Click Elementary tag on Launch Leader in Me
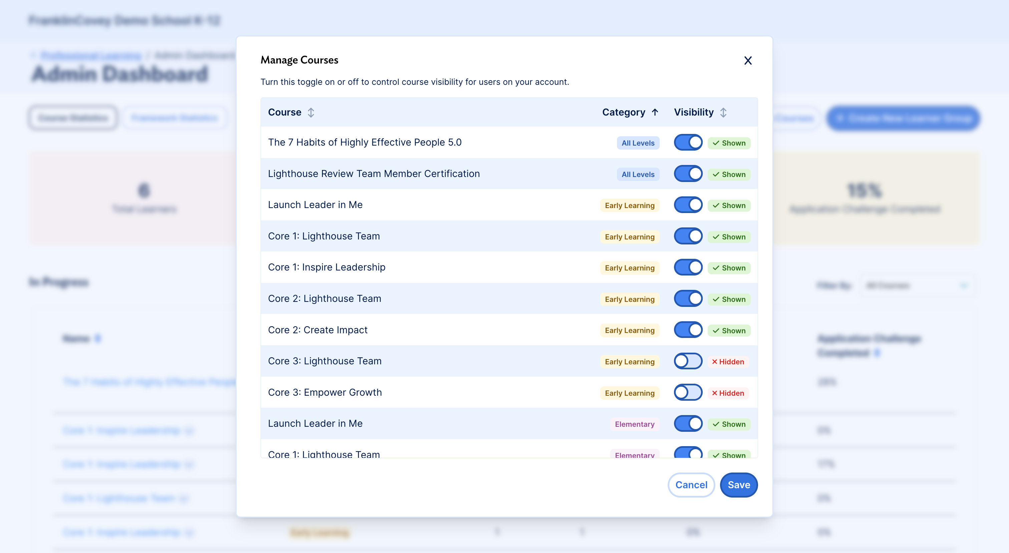The width and height of the screenshot is (1009, 553). pyautogui.click(x=635, y=424)
